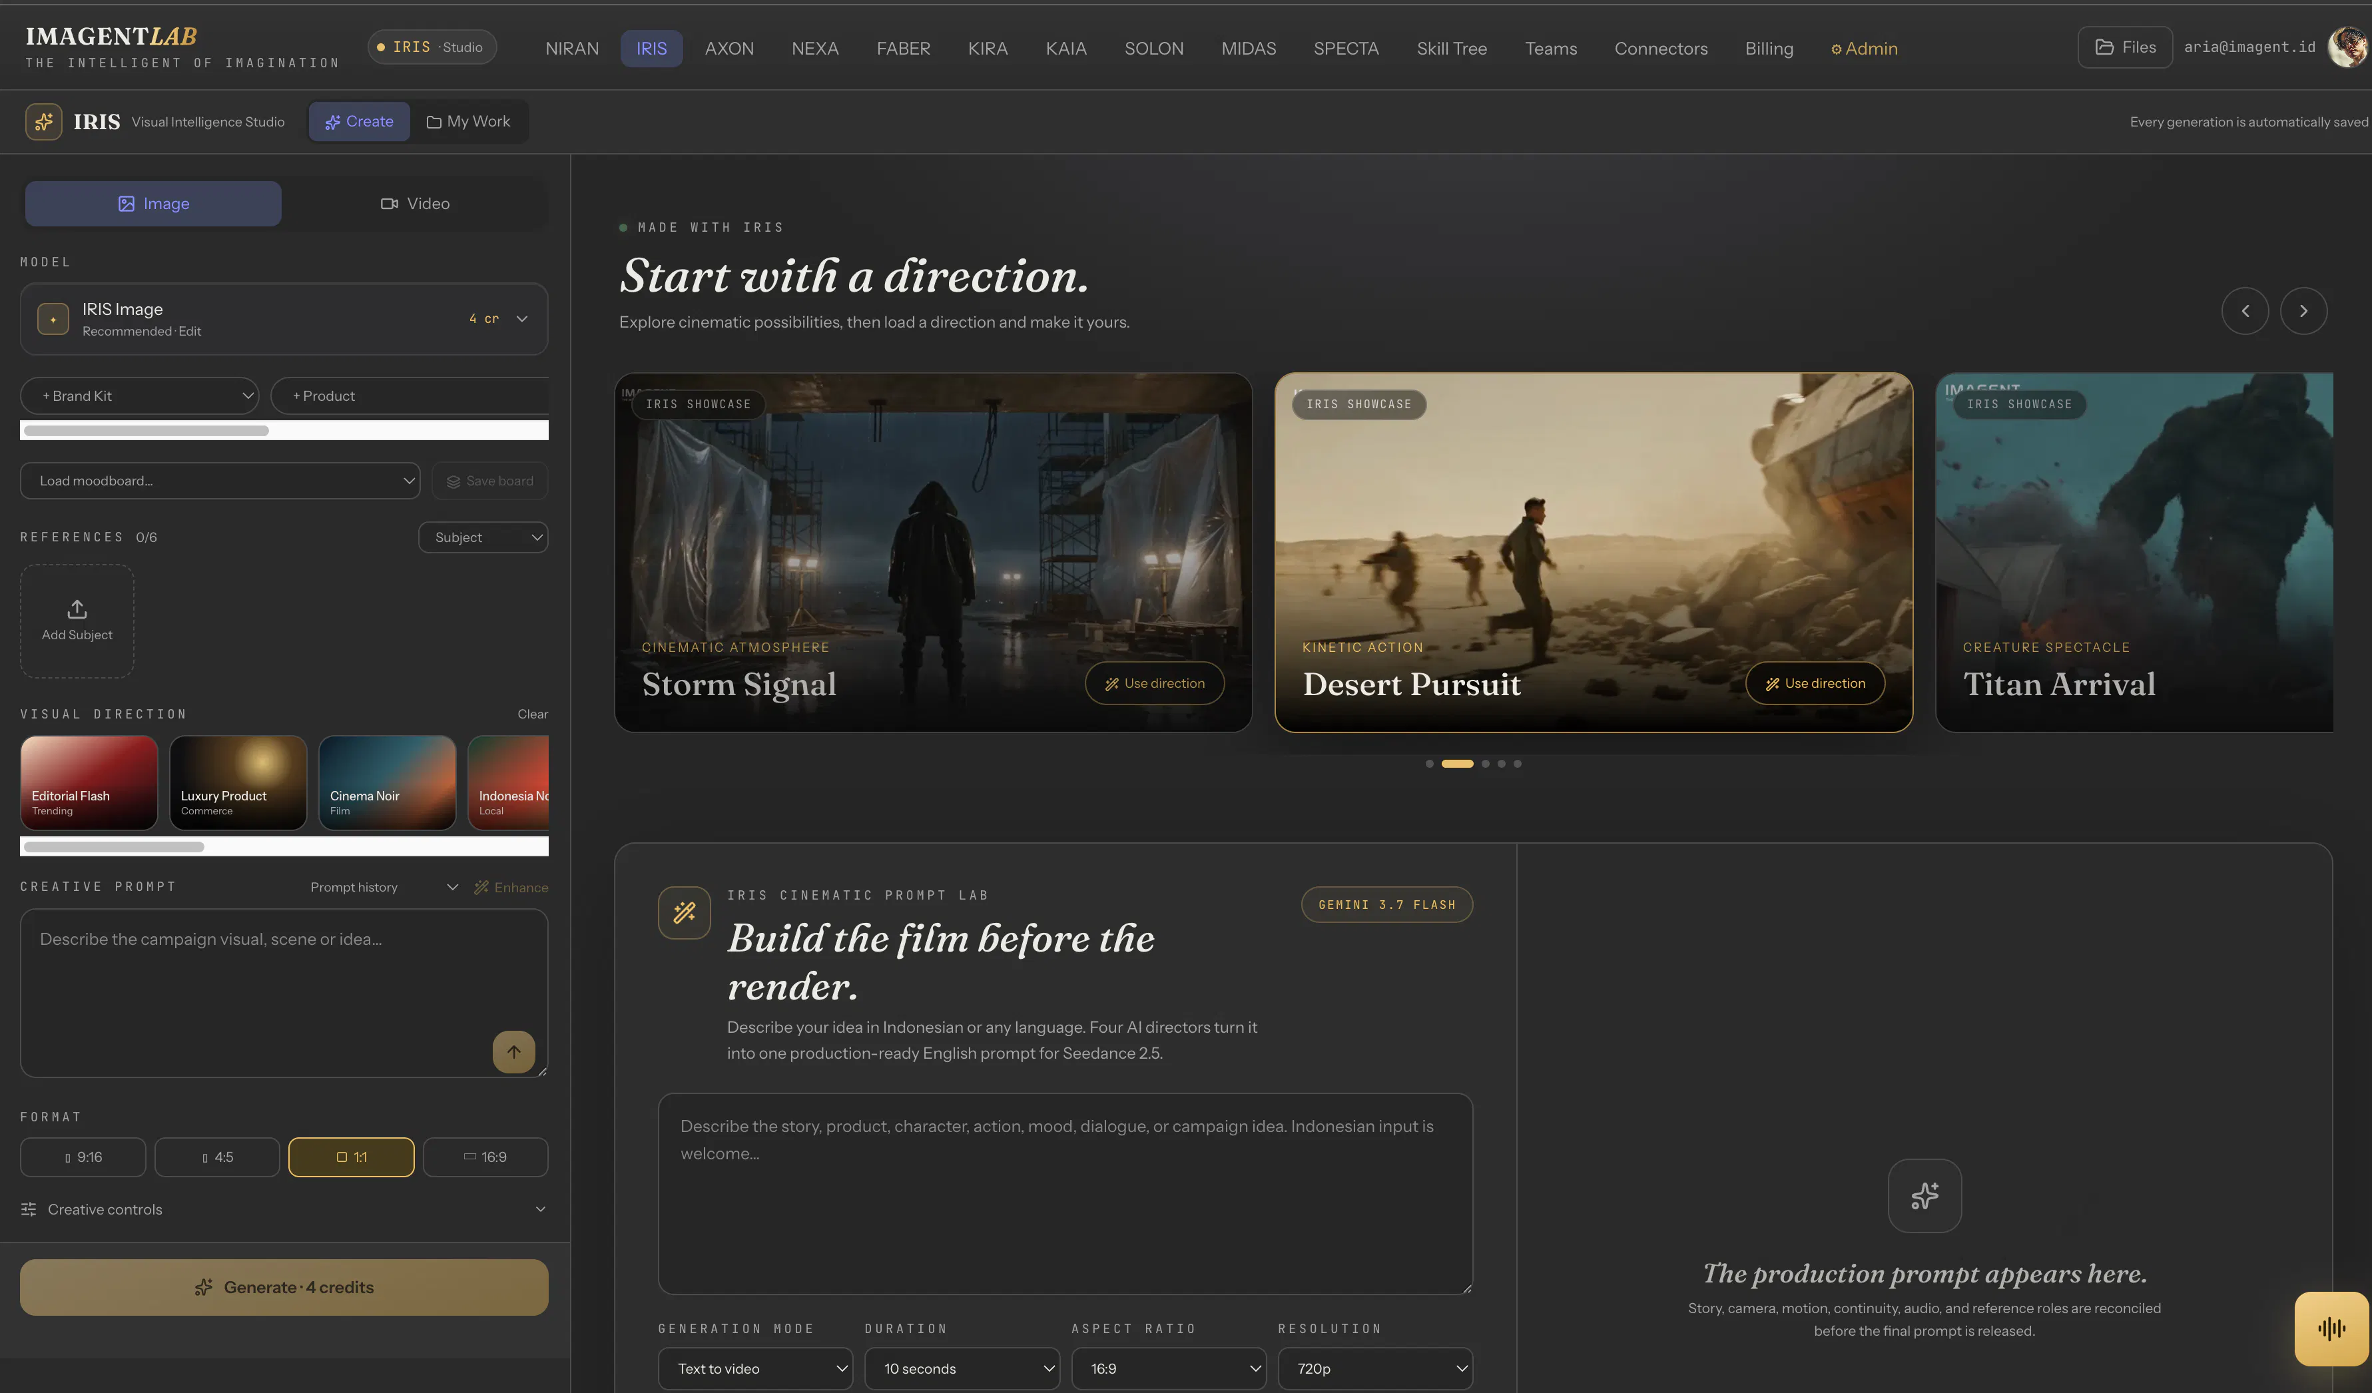
Task: Open the Aspect Ratio 16:9 dropdown
Action: pyautogui.click(x=1168, y=1368)
